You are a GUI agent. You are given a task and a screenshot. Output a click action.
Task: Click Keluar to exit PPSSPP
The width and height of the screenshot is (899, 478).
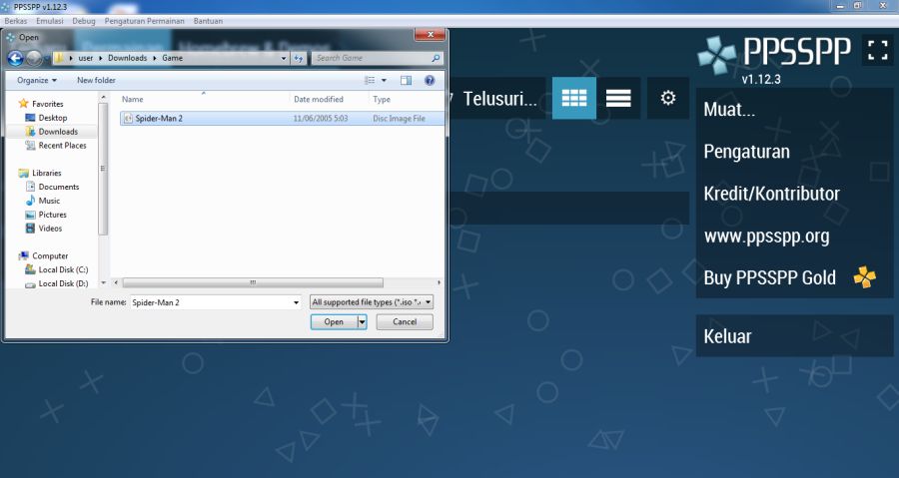tap(795, 336)
